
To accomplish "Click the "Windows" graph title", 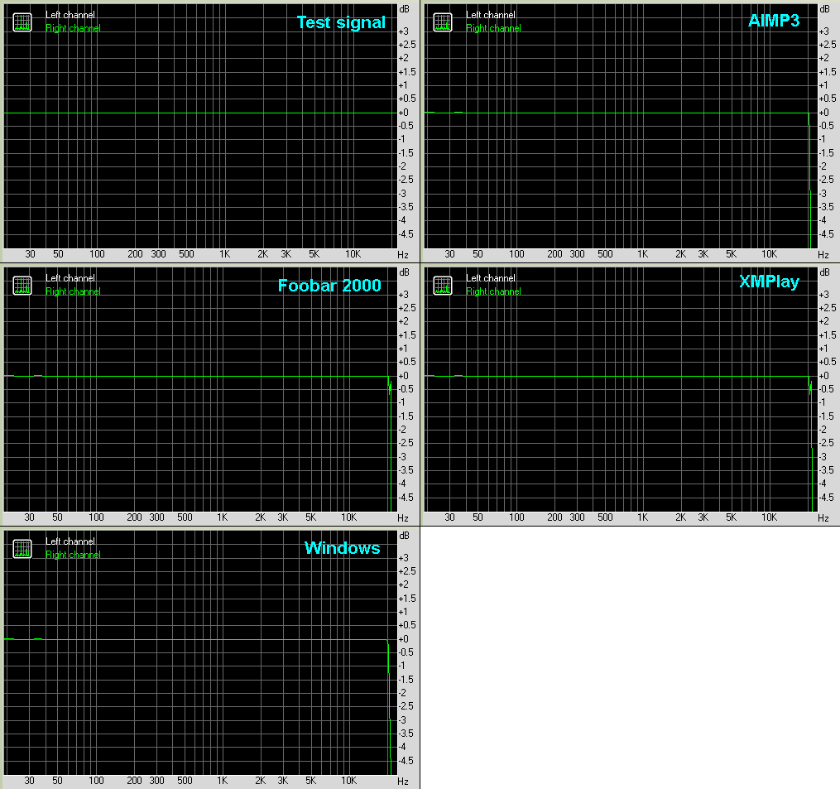I will tap(343, 548).
